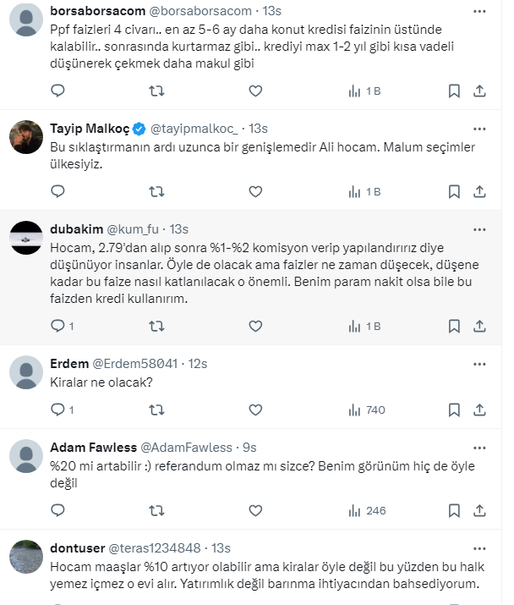Retweet Tayip Malkoç's reply

point(156,192)
